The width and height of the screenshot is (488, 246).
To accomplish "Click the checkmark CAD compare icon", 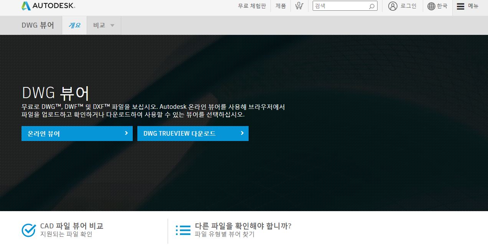I will (x=29, y=230).
